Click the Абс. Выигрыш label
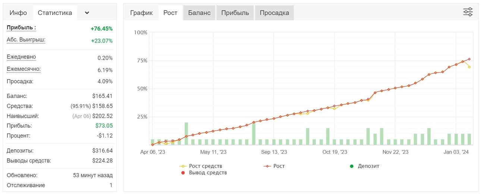The image size is (481, 194). click(x=26, y=40)
